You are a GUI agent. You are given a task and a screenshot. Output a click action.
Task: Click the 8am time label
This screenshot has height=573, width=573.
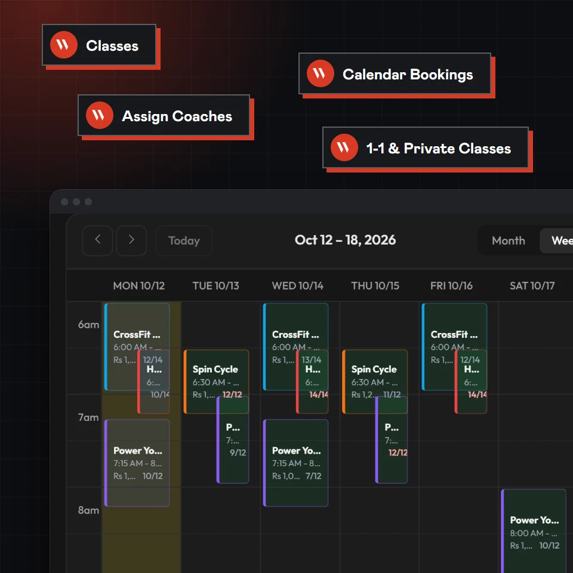point(88,510)
